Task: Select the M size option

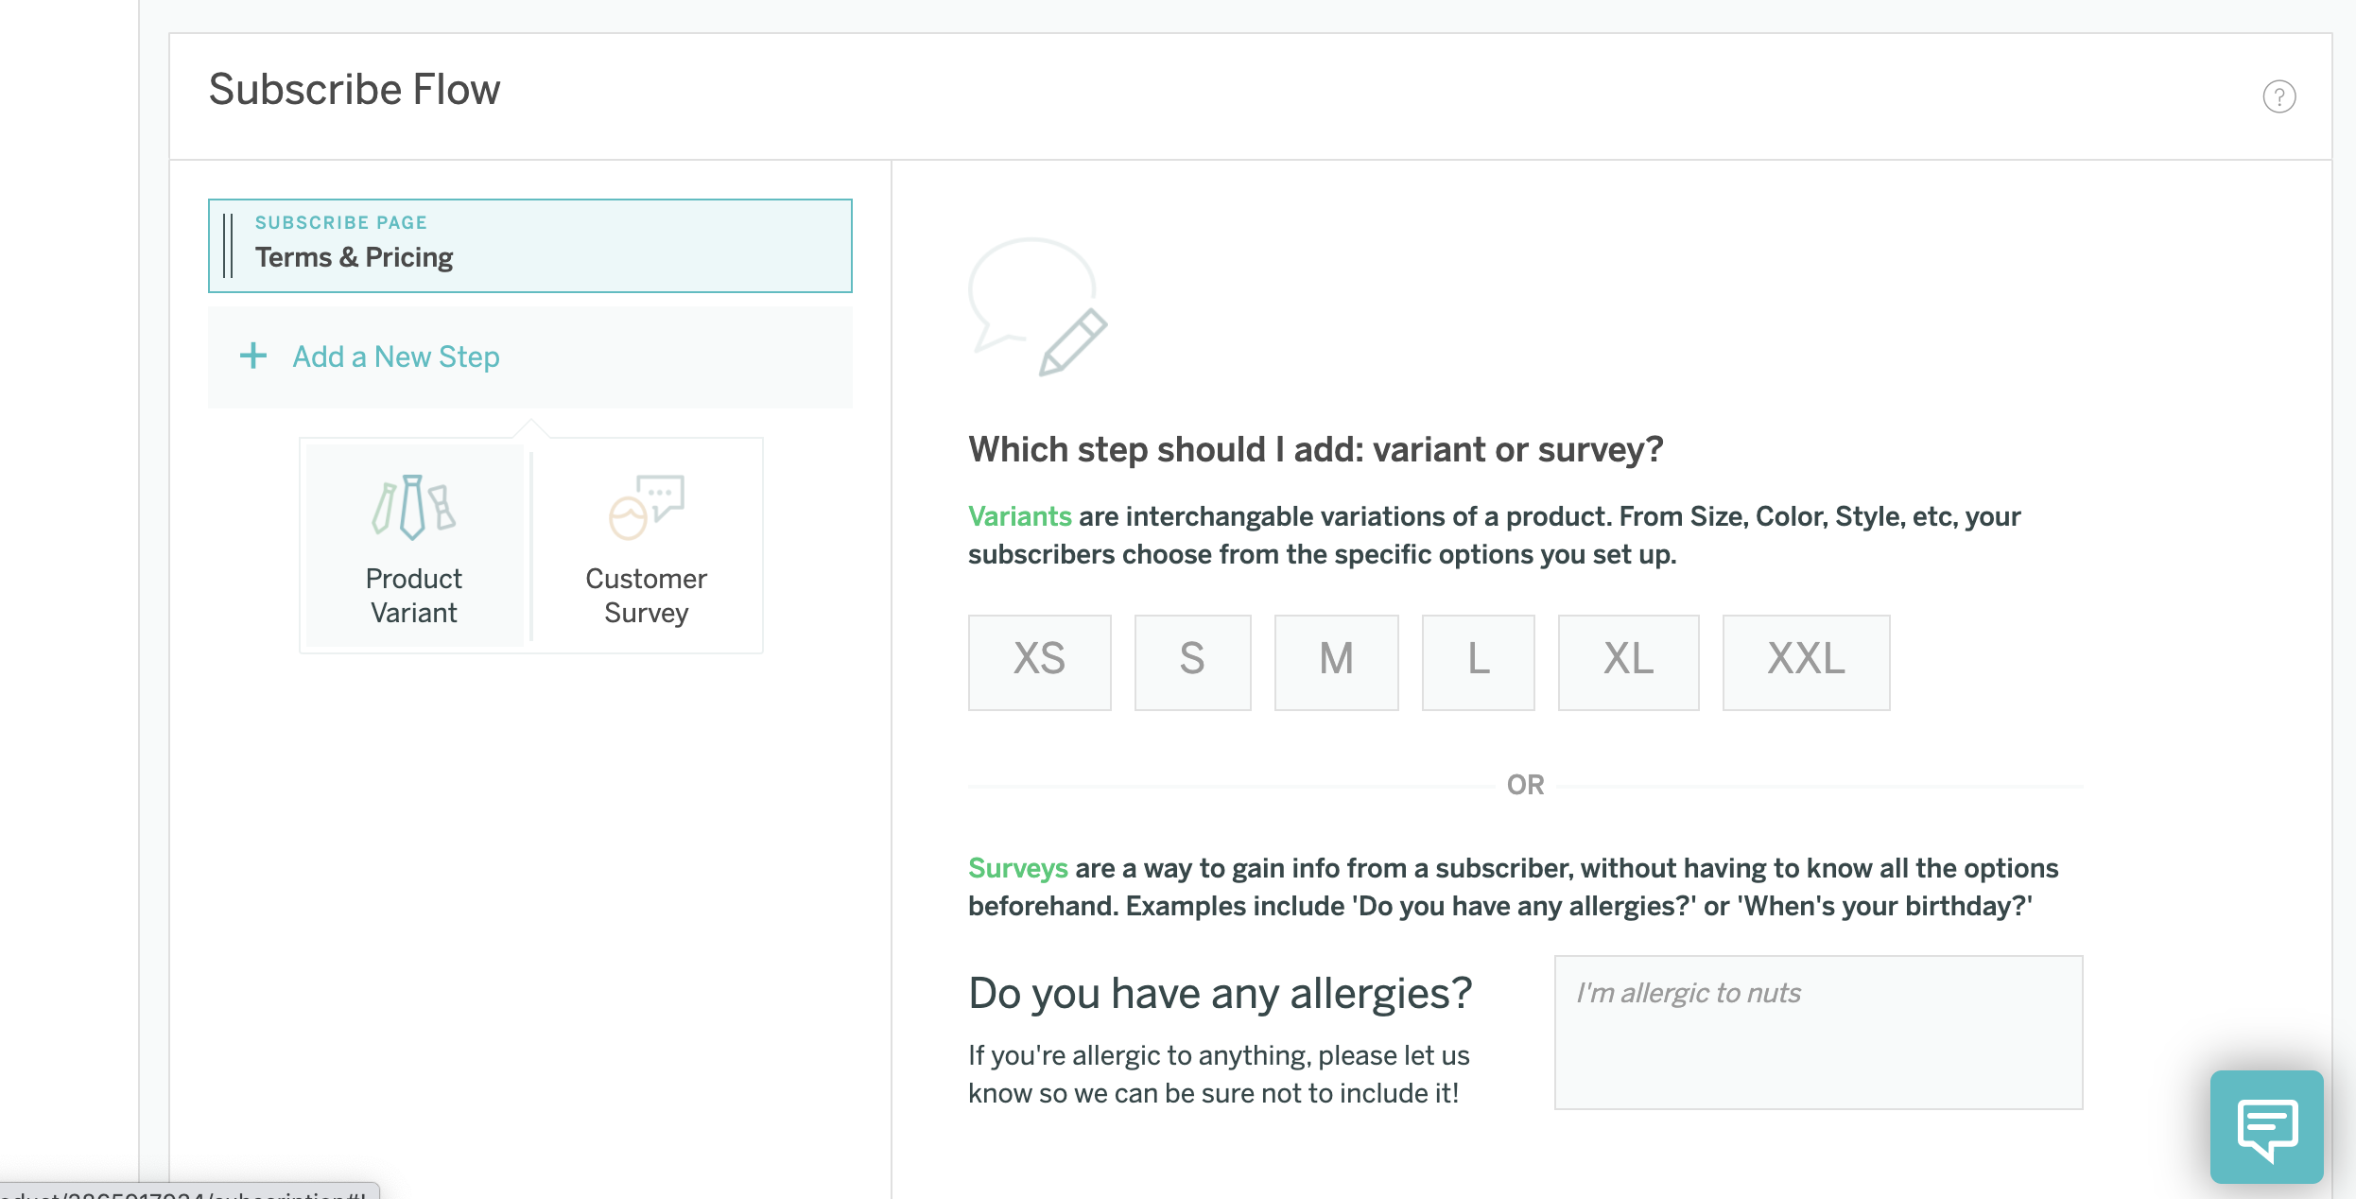Action: click(x=1336, y=662)
